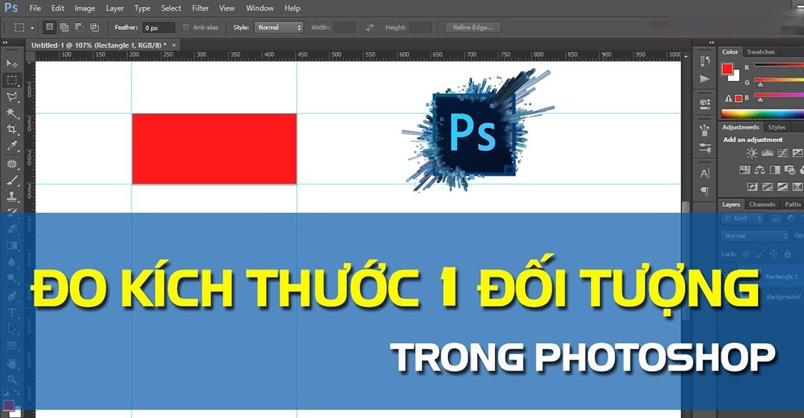The width and height of the screenshot is (804, 418).
Task: Click Add to Selection mode button
Action: pos(64,28)
